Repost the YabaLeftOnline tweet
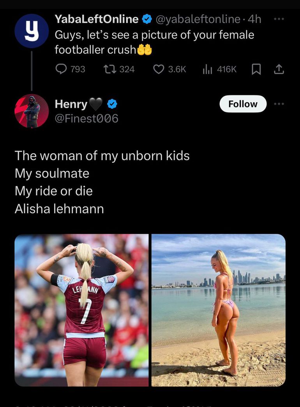The height and width of the screenshot is (407, 300). (109, 69)
